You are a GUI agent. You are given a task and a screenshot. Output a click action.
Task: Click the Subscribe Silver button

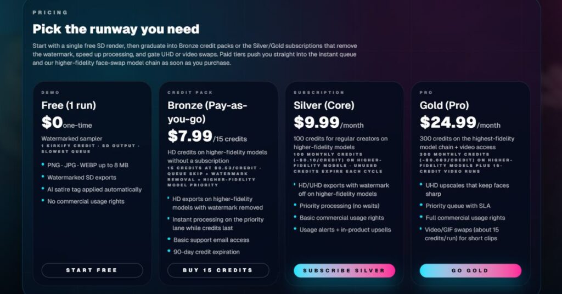pos(344,270)
